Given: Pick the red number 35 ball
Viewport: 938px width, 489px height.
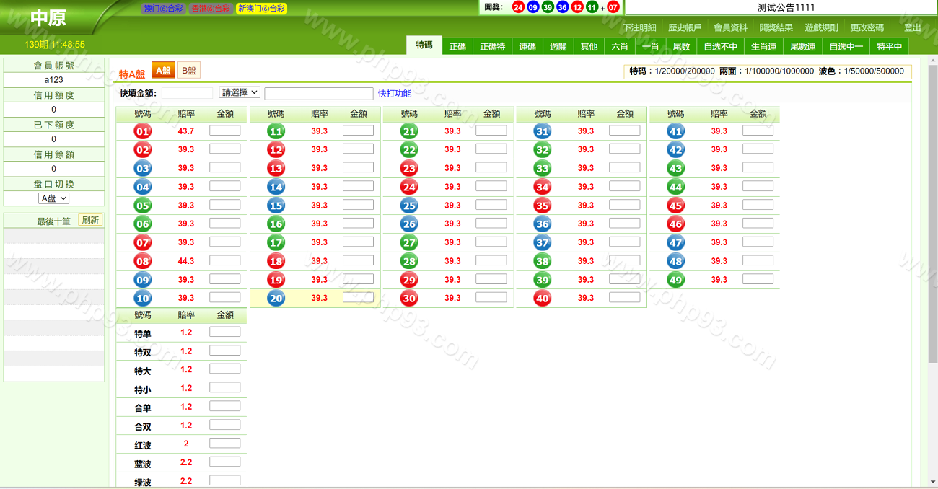Looking at the screenshot, I should pyautogui.click(x=542, y=206).
